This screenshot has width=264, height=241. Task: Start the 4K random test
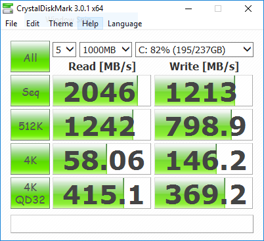point(30,159)
